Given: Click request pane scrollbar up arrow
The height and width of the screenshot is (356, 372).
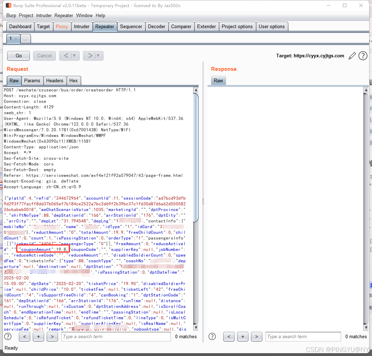Looking at the screenshot, I should 196,90.
